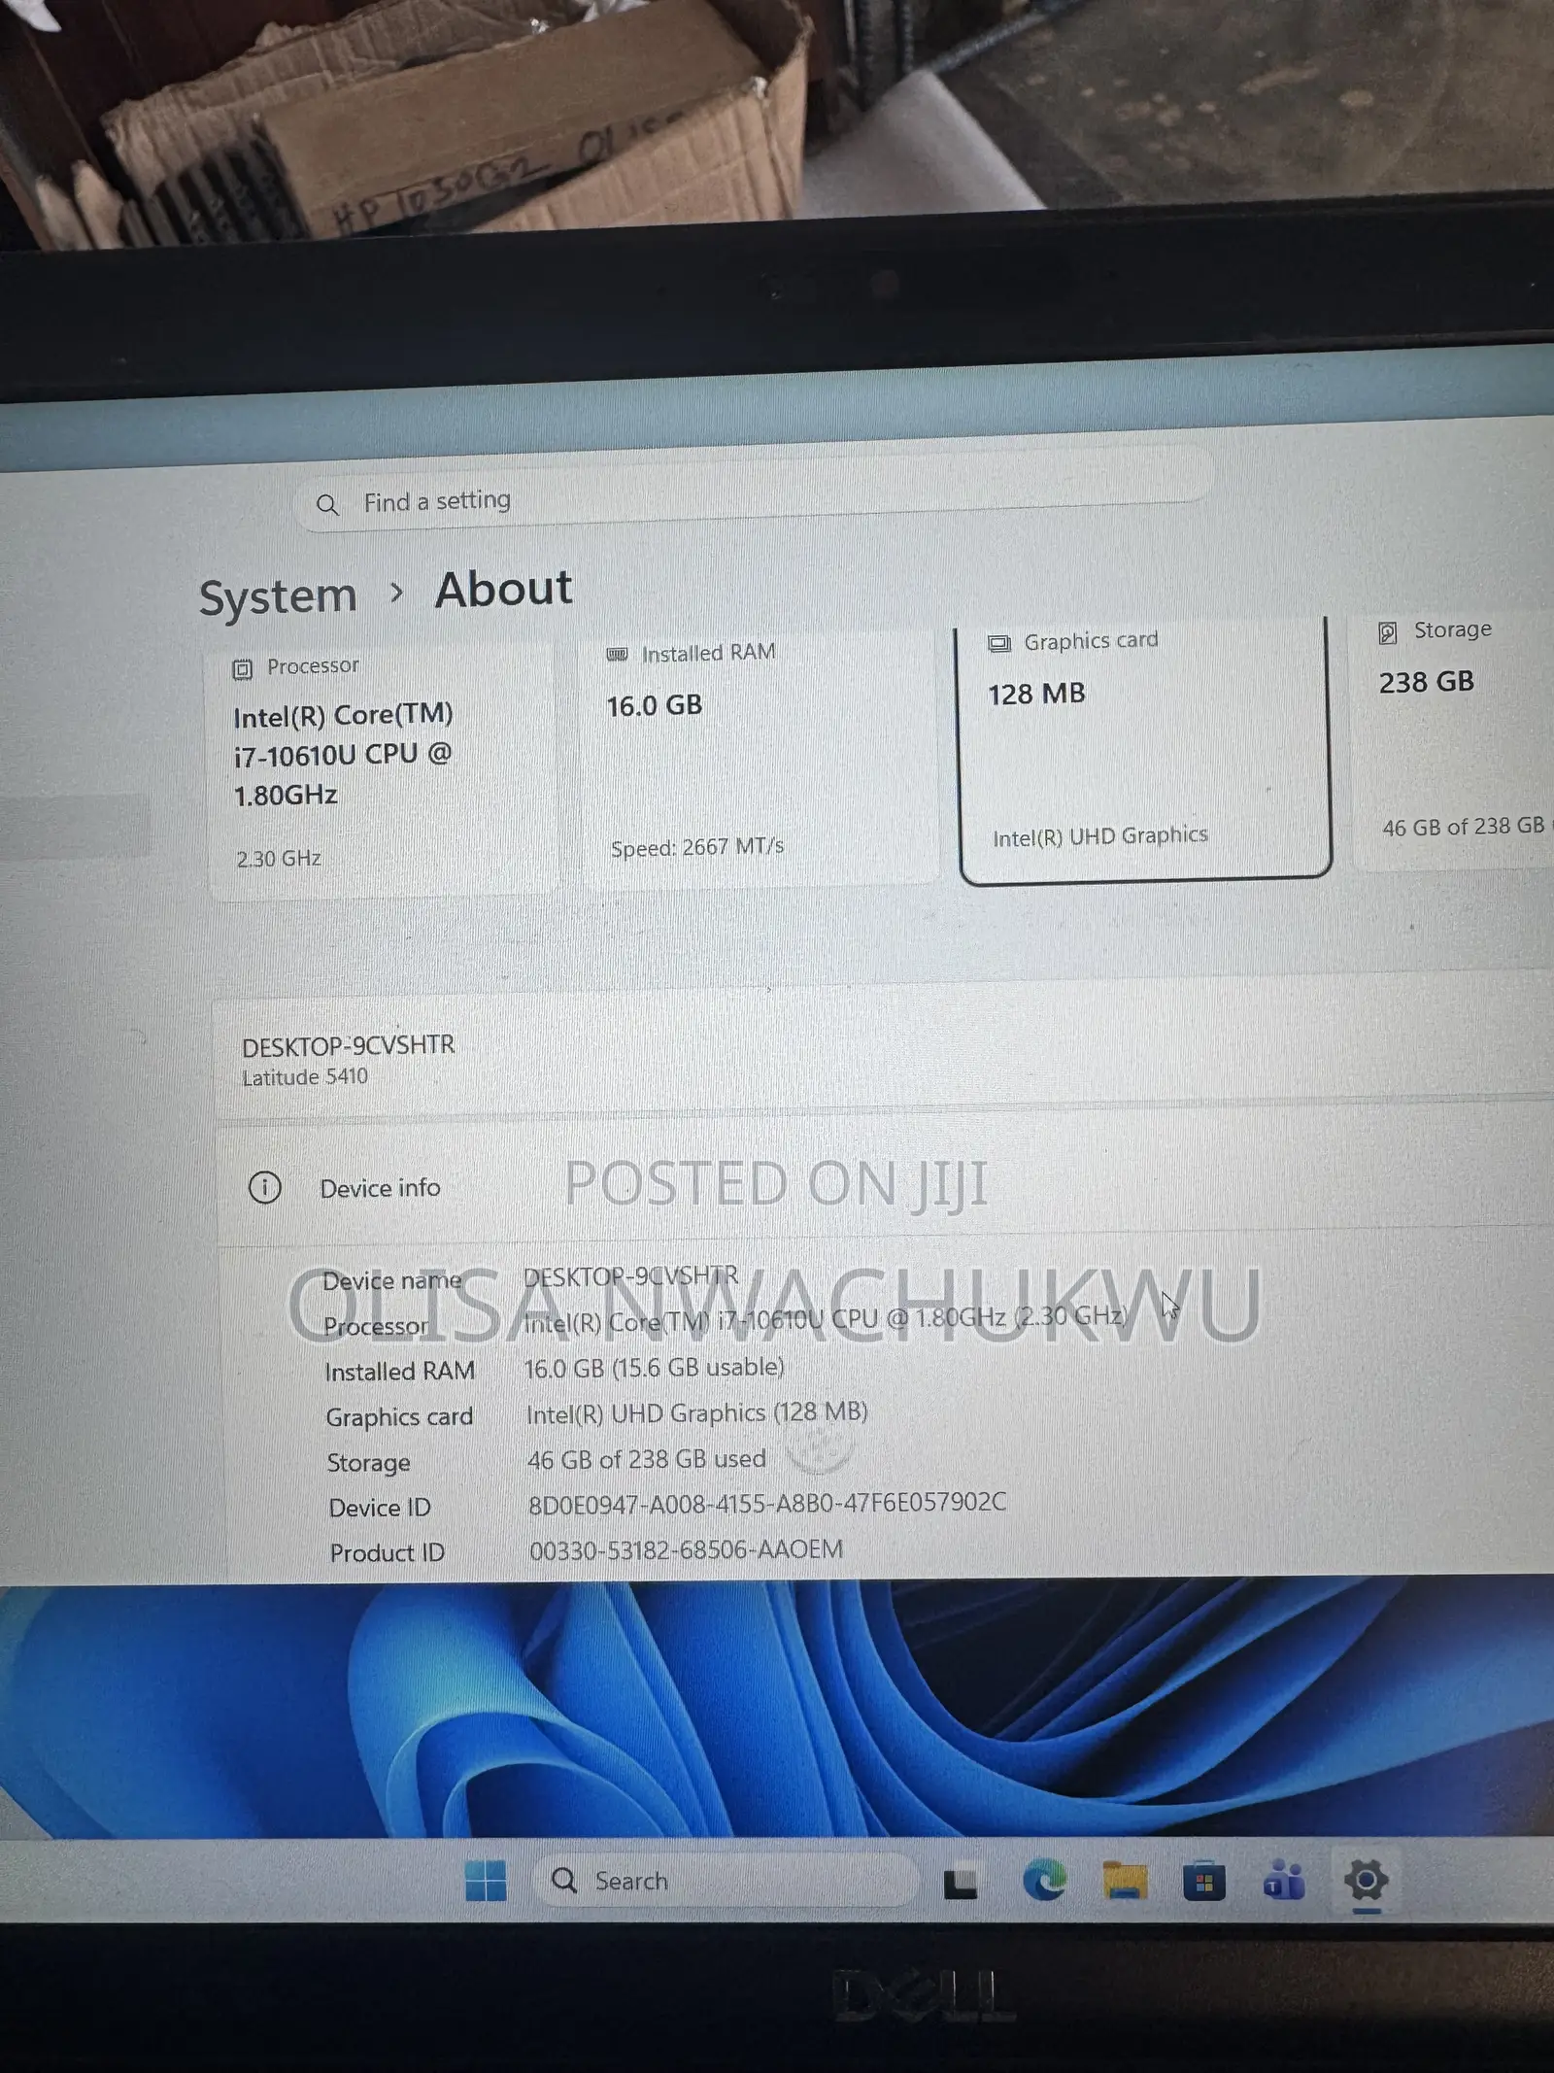Open Task View from the taskbar

point(961,1885)
